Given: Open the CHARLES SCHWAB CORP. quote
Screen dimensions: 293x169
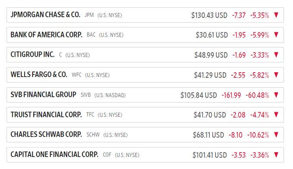Looking at the screenshot, I should 46,135.
